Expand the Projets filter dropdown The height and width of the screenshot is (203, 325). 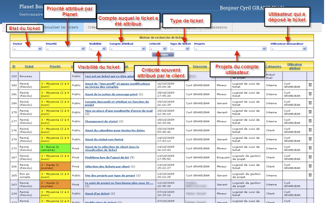[230, 49]
